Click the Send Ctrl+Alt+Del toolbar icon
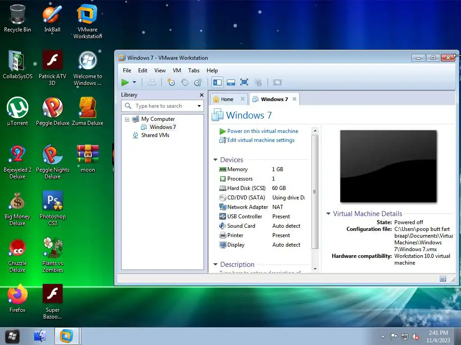 pos(151,83)
